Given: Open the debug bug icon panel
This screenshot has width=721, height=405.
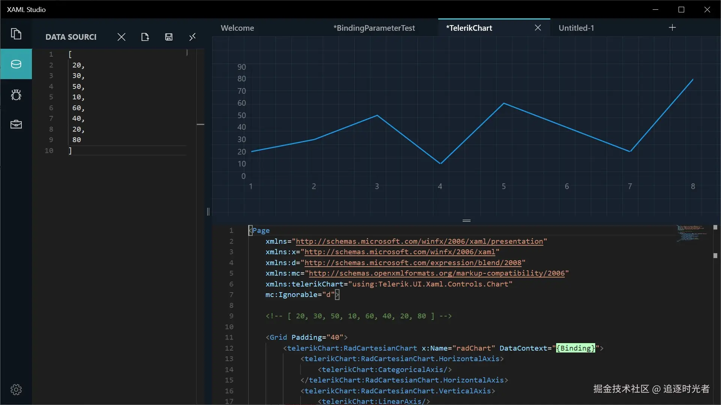Looking at the screenshot, I should pos(16,94).
